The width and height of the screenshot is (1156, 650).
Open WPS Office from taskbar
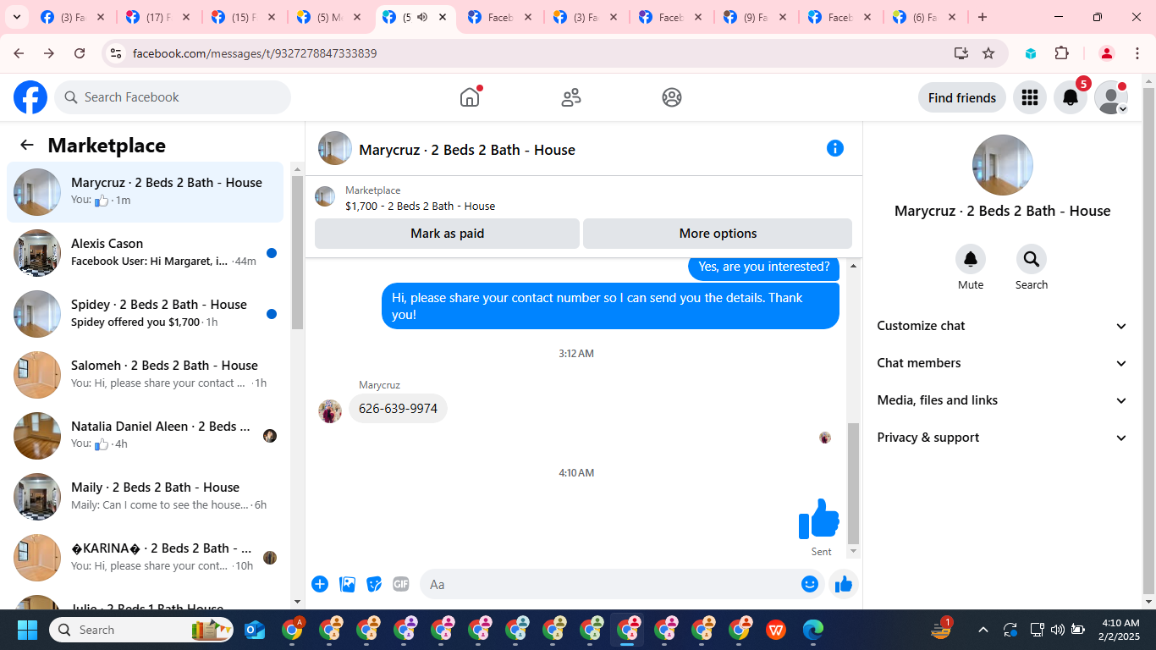pos(776,630)
